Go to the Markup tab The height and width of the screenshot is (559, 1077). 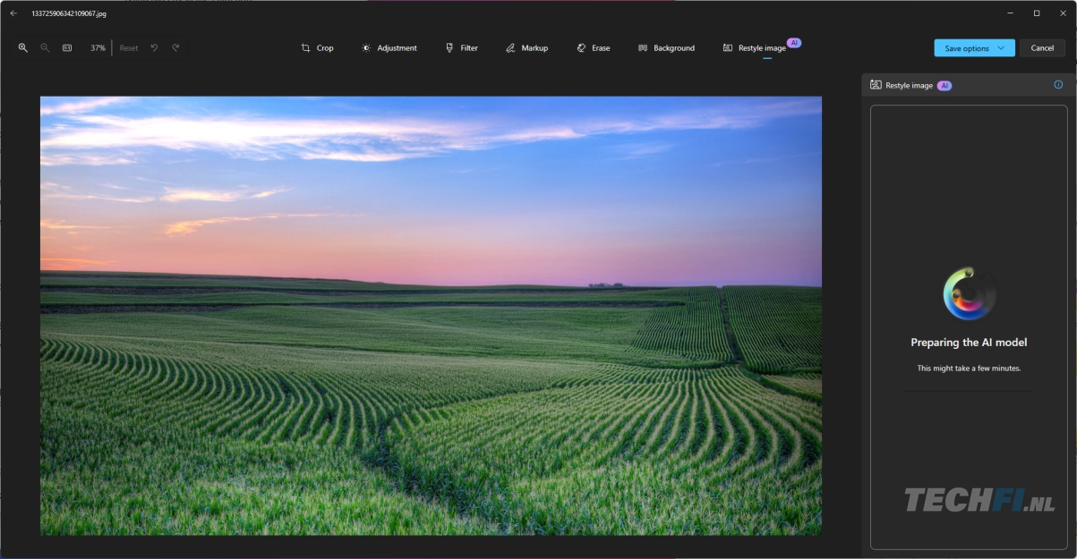[x=526, y=48]
